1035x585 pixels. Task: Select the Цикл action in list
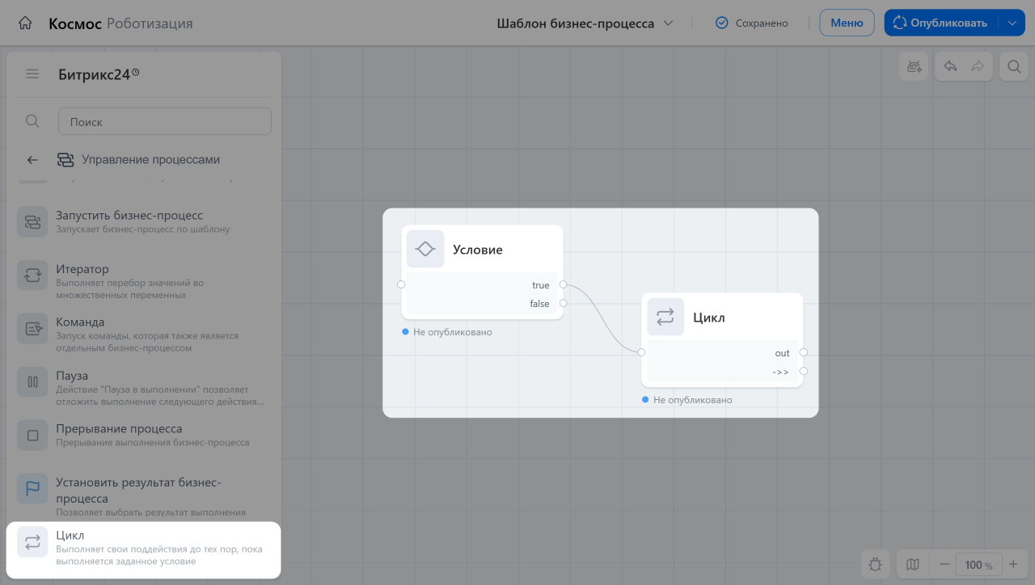point(143,549)
